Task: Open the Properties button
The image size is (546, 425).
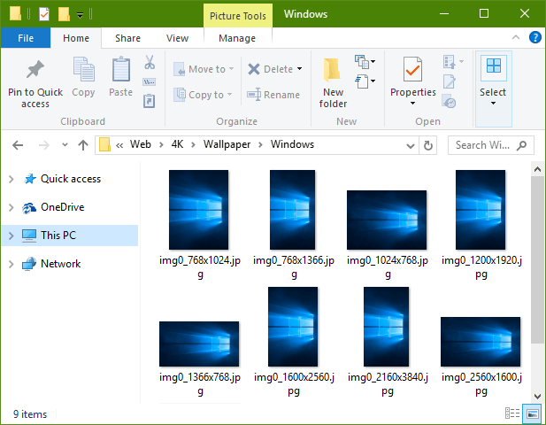Action: coord(413,81)
